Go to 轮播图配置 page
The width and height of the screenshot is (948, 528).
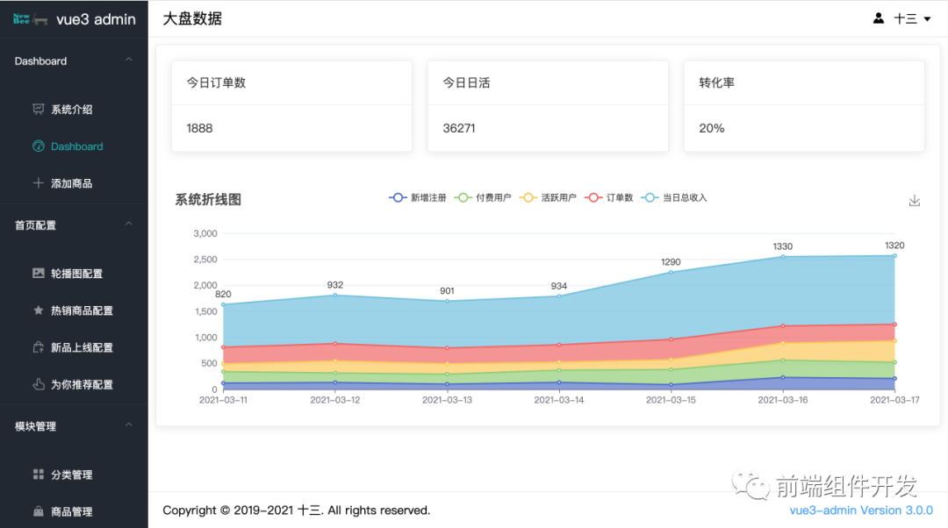click(74, 274)
